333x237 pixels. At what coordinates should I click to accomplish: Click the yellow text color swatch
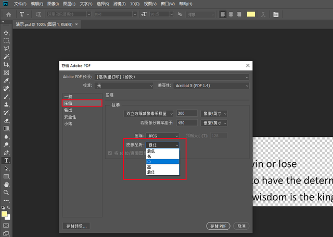point(251,14)
